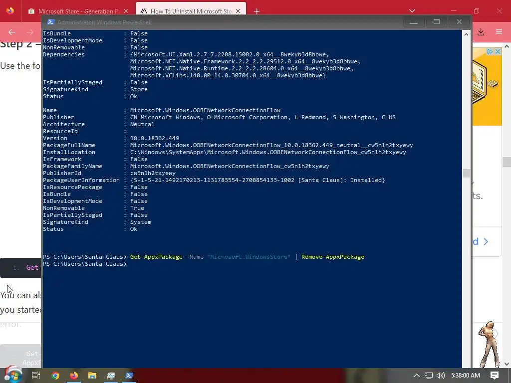Click the animated dancing figure on desktop
This screenshot has height=383, width=511.
tap(489, 344)
